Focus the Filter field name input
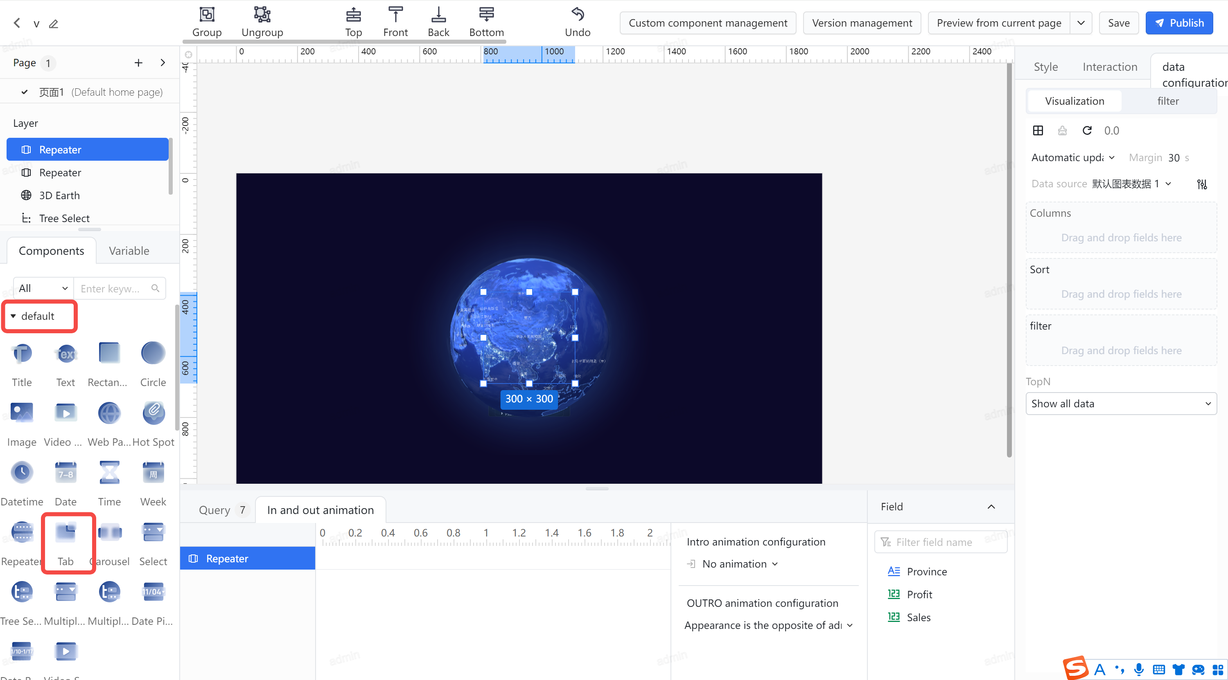 point(941,542)
